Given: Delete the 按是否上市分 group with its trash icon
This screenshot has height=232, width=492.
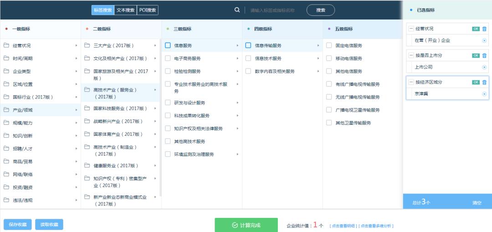Looking at the screenshot, I should click(484, 55).
